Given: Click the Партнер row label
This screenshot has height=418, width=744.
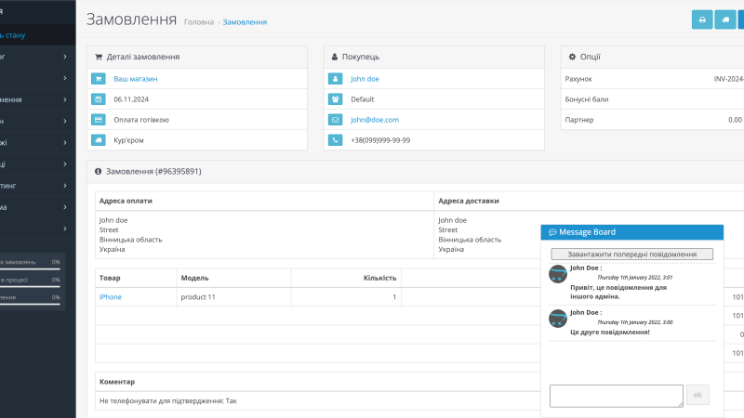Looking at the screenshot, I should [579, 120].
